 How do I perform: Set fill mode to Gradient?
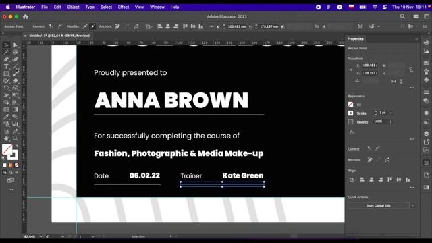11,165
